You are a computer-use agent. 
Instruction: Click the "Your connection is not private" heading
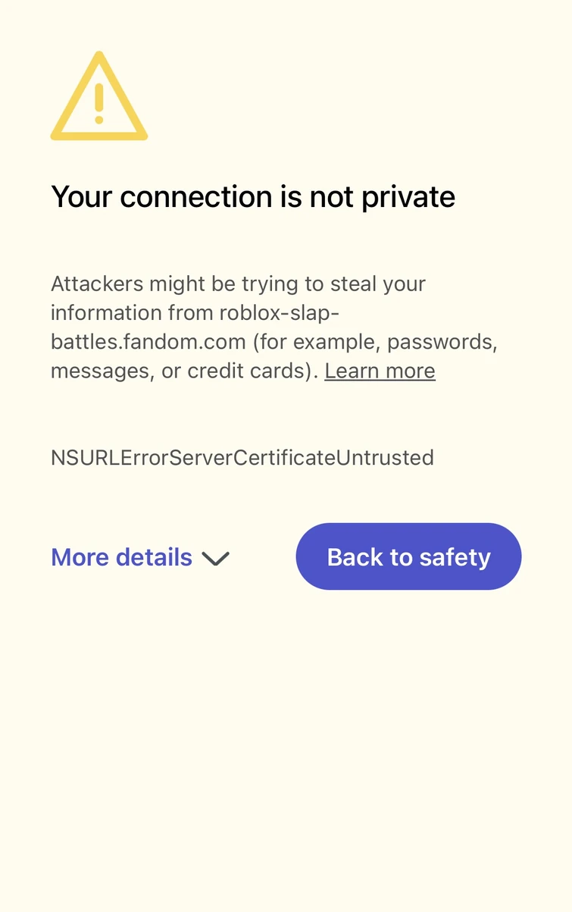coord(252,197)
